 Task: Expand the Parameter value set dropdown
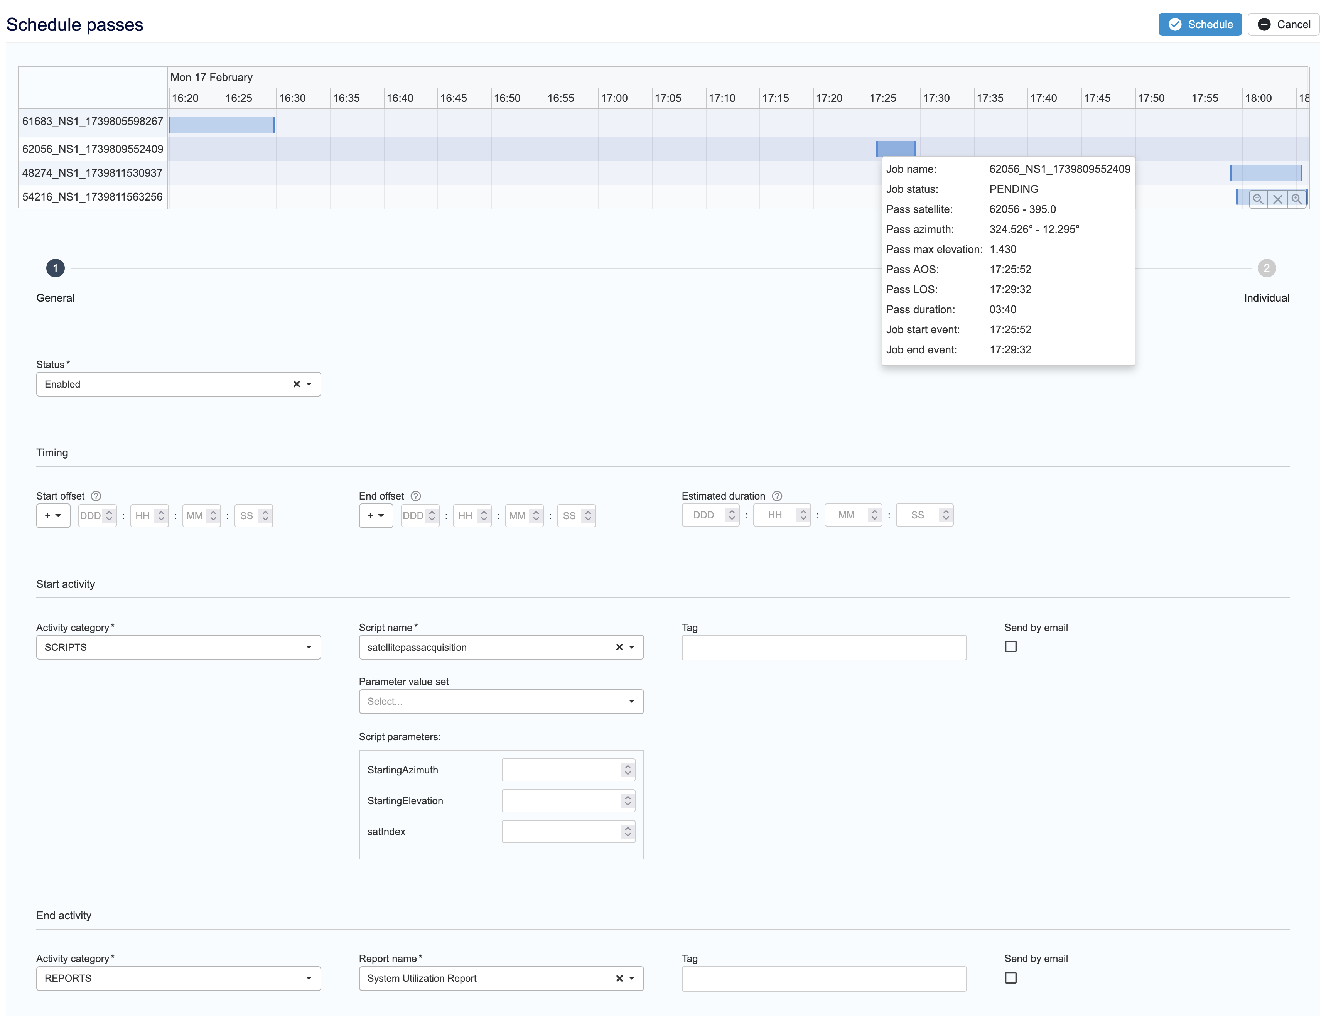501,702
